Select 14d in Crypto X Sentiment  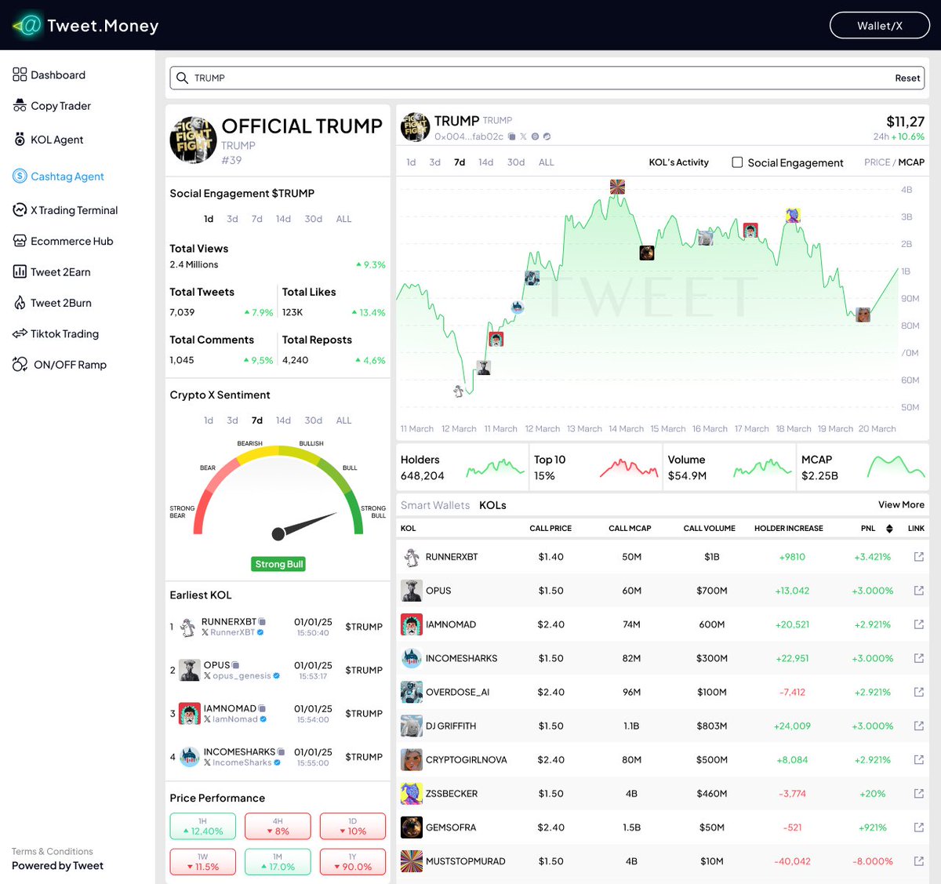pos(283,420)
